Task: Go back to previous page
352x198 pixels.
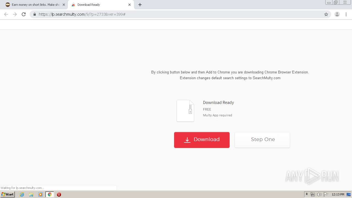Action: point(6,14)
